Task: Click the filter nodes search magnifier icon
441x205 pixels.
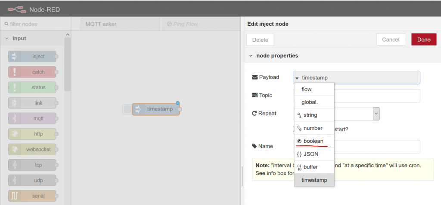Action: 6,24
